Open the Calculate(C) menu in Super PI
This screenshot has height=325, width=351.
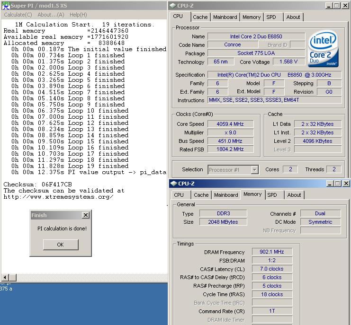[x=18, y=15]
